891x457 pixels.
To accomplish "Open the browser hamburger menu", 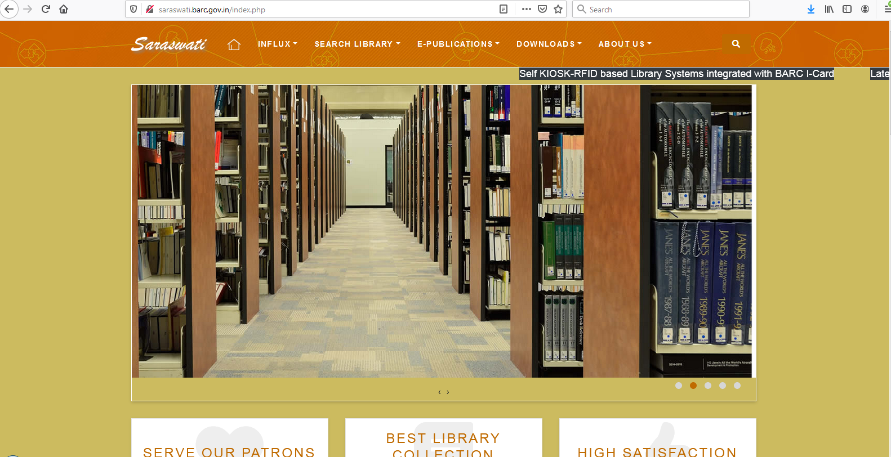I will tap(886, 9).
